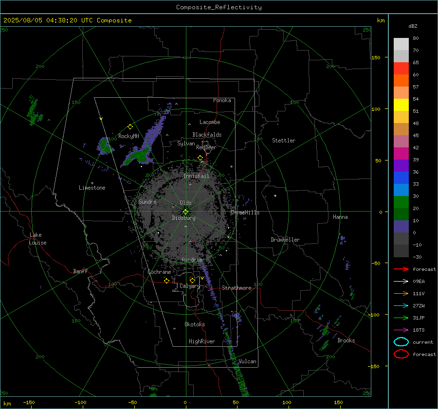
Task: Select the light gray swatch between 80 and 70 dBZ
Action: (x=401, y=44)
